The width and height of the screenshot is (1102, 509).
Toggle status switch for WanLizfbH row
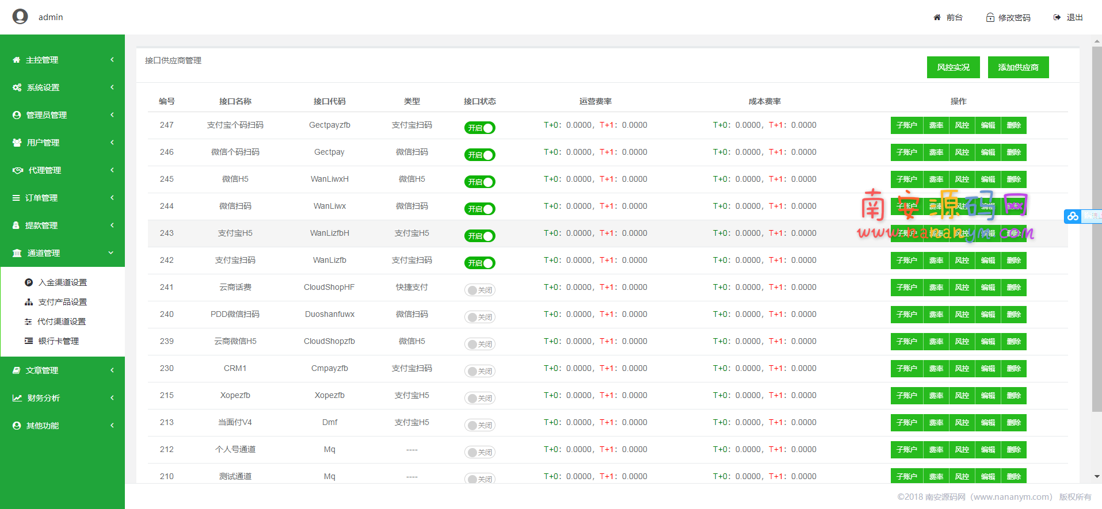pyautogui.click(x=480, y=236)
